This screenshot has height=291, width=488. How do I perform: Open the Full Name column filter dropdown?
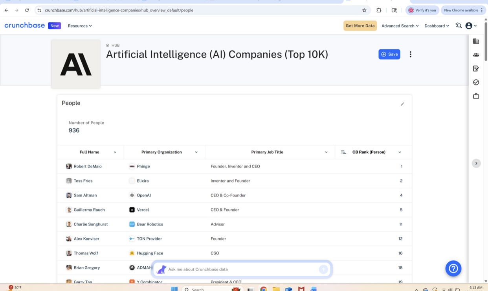pos(115,152)
